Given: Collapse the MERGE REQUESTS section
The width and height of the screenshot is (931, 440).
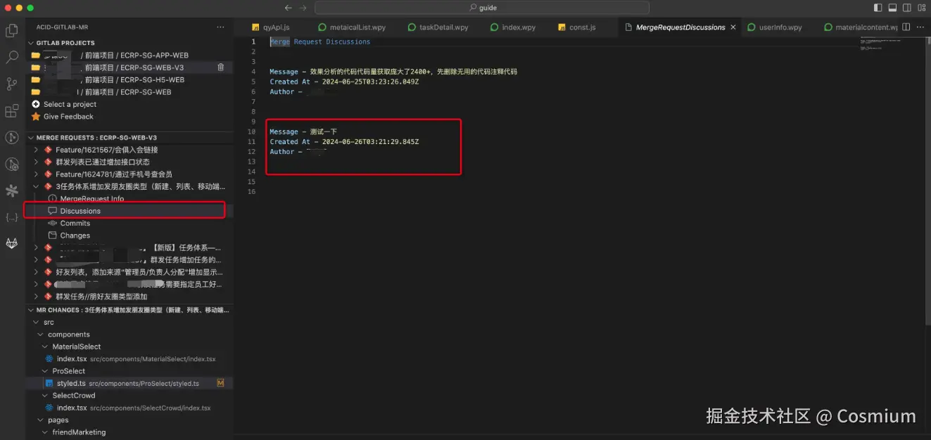Looking at the screenshot, I should tap(96, 138).
